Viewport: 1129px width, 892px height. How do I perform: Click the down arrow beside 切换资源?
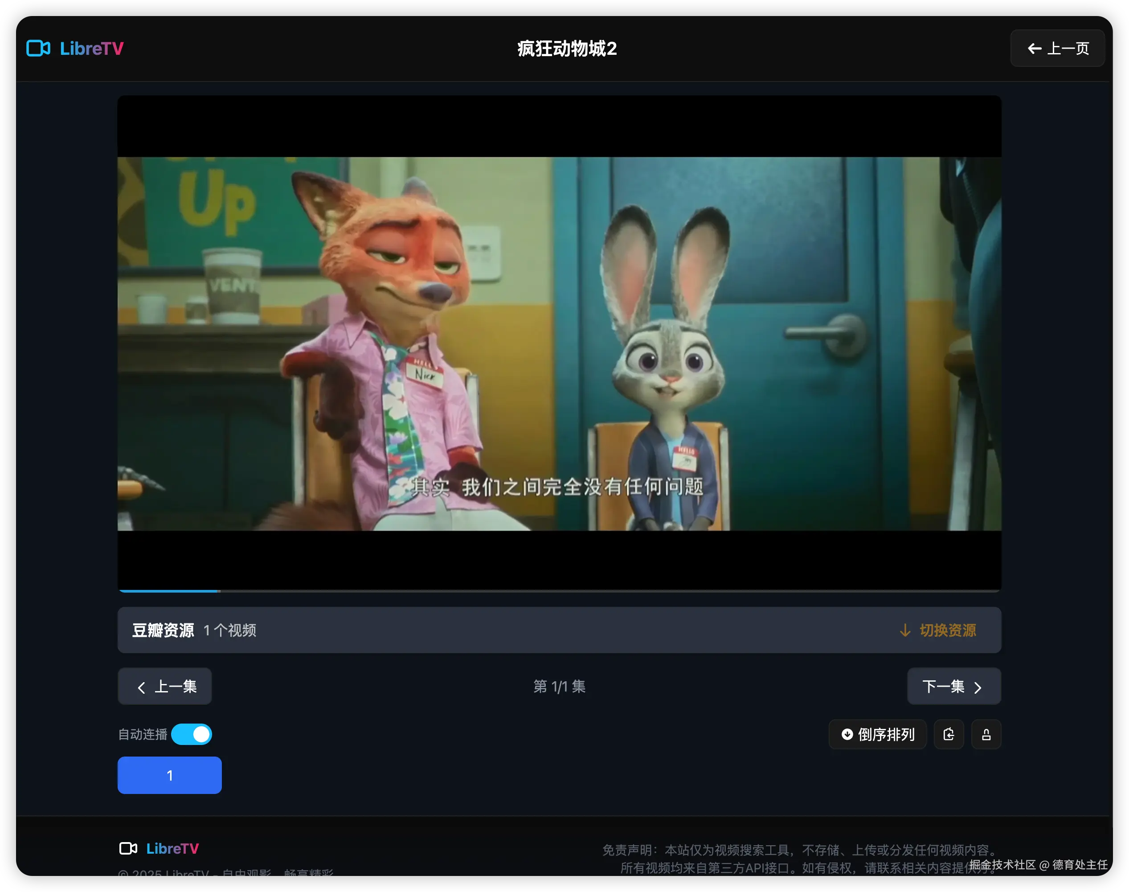tap(905, 630)
